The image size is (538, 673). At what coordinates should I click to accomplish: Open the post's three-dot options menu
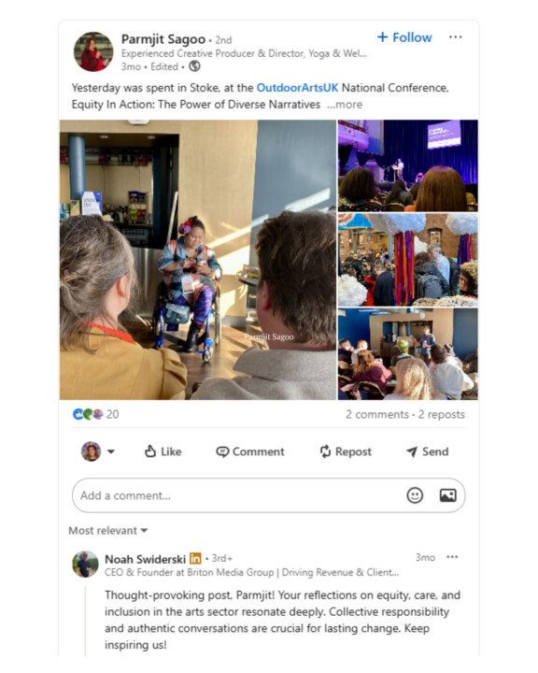[x=455, y=37]
